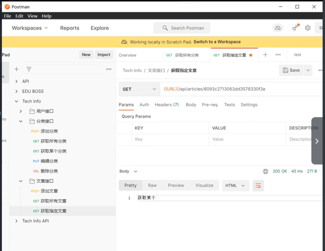Viewport: 325px width, 251px height.
Task: Click the filter icon in the sidebar
Action: pos(29,69)
